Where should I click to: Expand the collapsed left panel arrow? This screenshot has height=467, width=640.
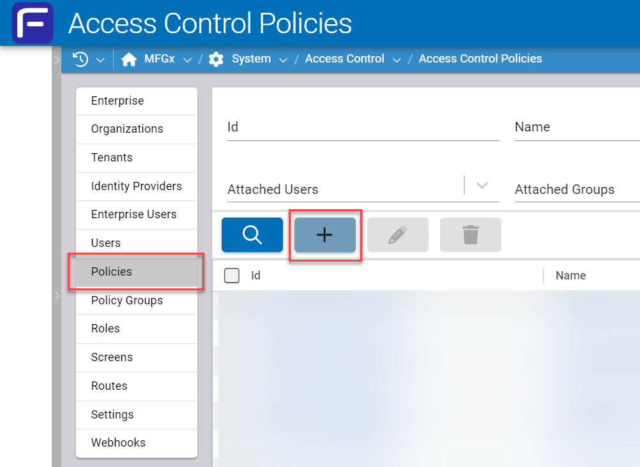pyautogui.click(x=57, y=295)
